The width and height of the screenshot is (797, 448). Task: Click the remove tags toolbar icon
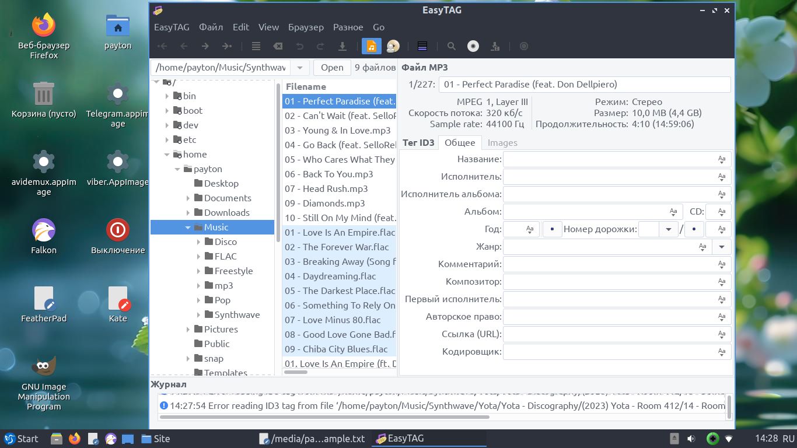click(x=278, y=46)
